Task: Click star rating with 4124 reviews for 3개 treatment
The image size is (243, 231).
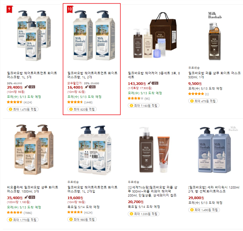Action: coord(15,102)
